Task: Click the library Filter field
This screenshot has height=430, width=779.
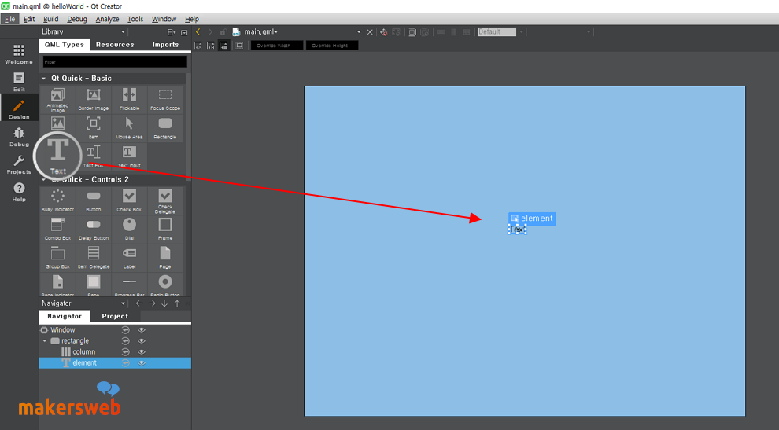Action: point(115,61)
